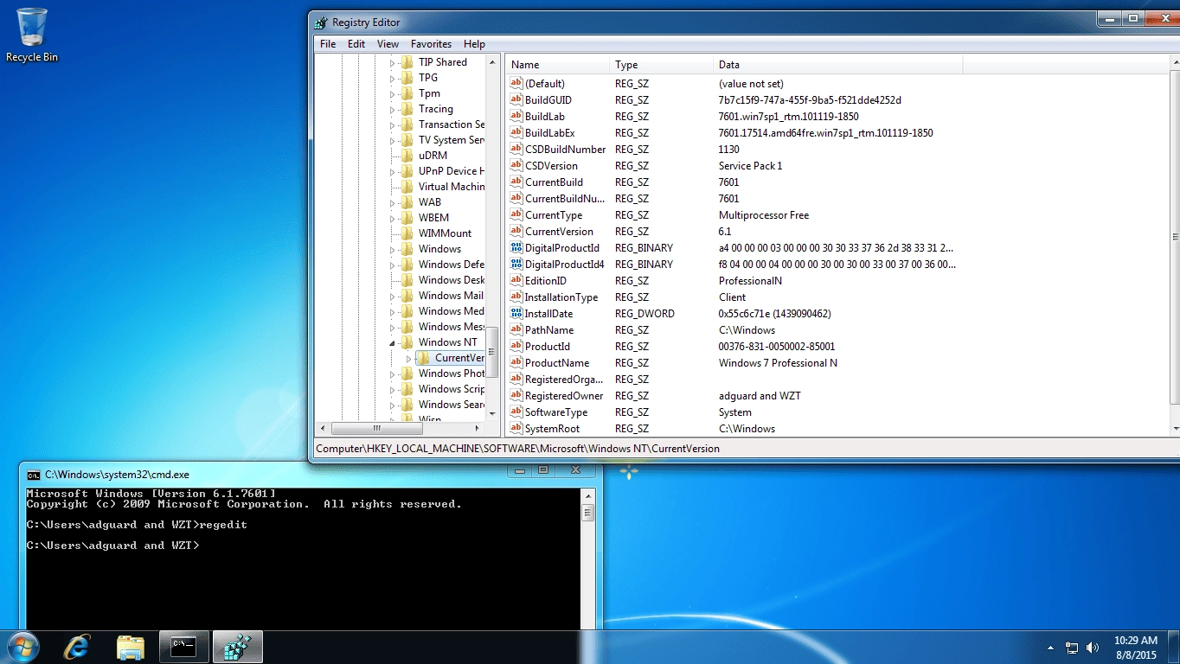Click the 'Windows 7 Professional N' data cell

tap(778, 363)
